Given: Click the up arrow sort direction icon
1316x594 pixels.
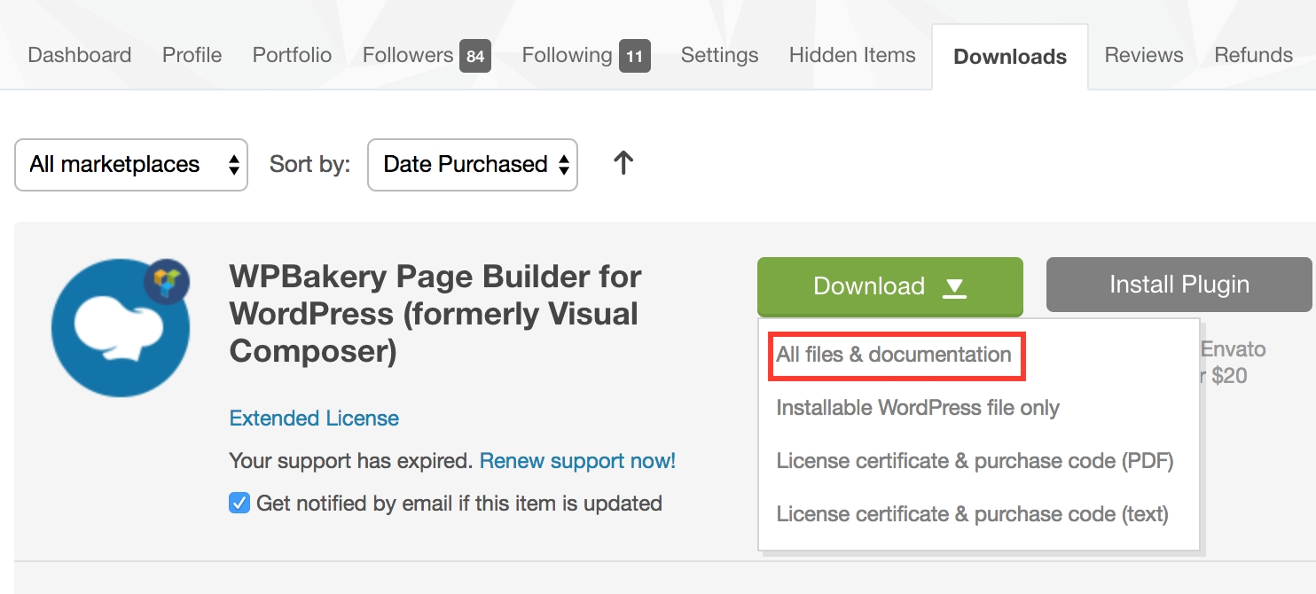Looking at the screenshot, I should coord(623,163).
